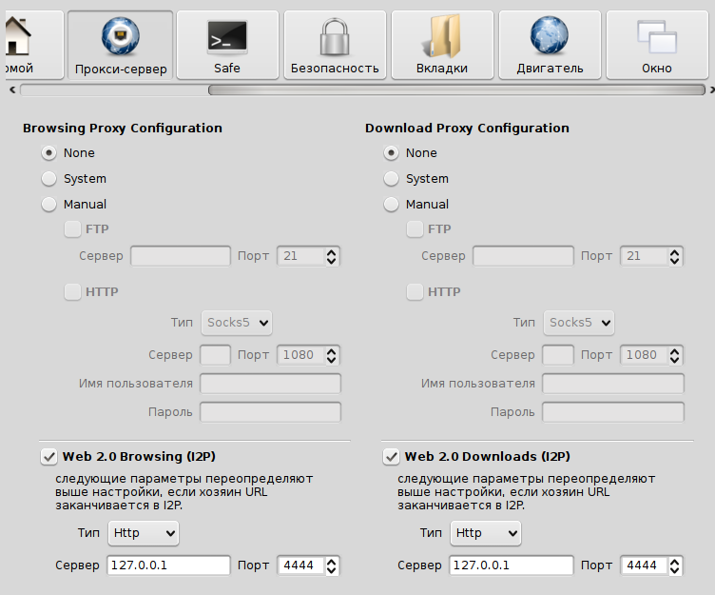
Task: Click left arrow of tab scrollbar
Action: point(12,89)
